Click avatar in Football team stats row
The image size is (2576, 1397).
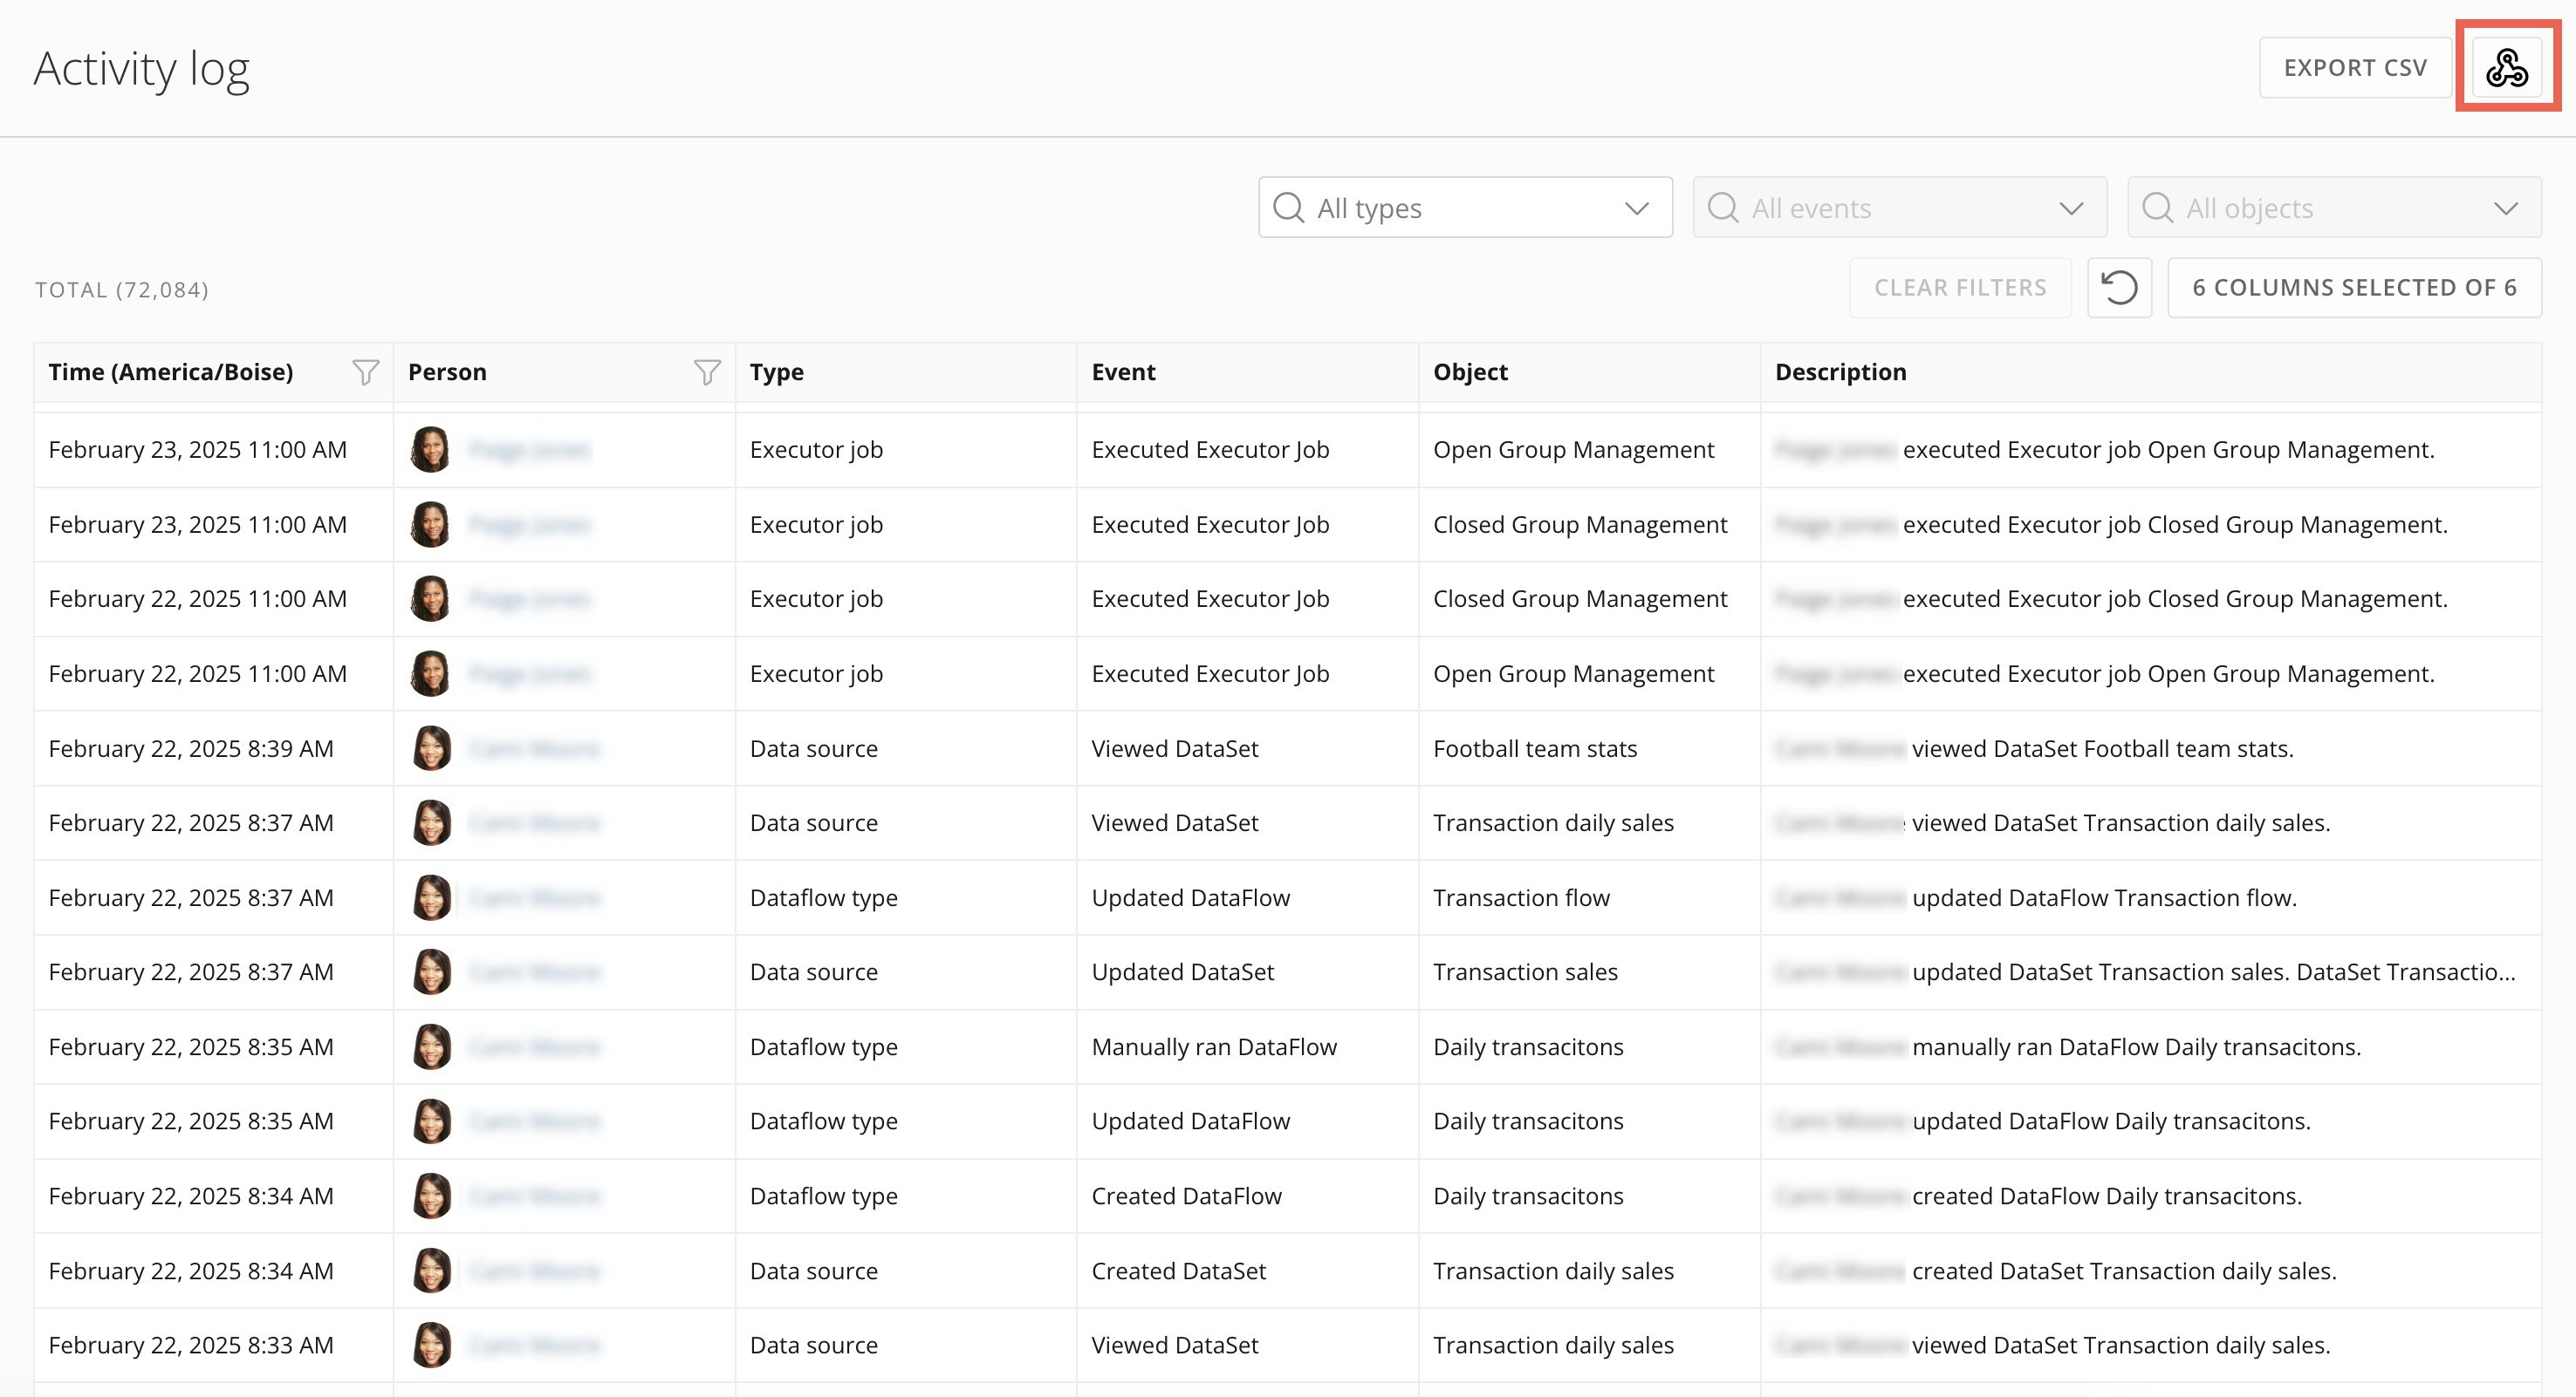432,748
